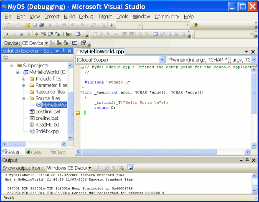This screenshot has width=259, height=202.
Task: Select StdAfx.cpp in Solution Explorer
Action: pos(47,131)
